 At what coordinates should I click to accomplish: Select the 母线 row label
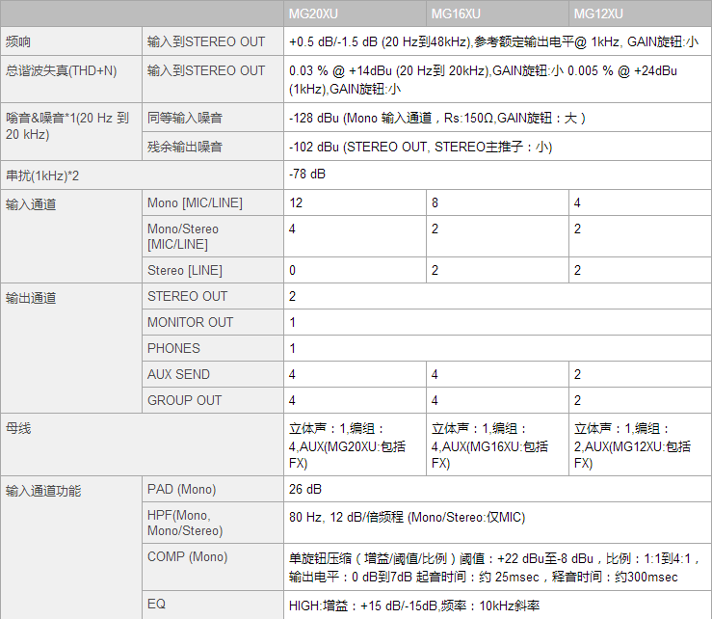18,427
